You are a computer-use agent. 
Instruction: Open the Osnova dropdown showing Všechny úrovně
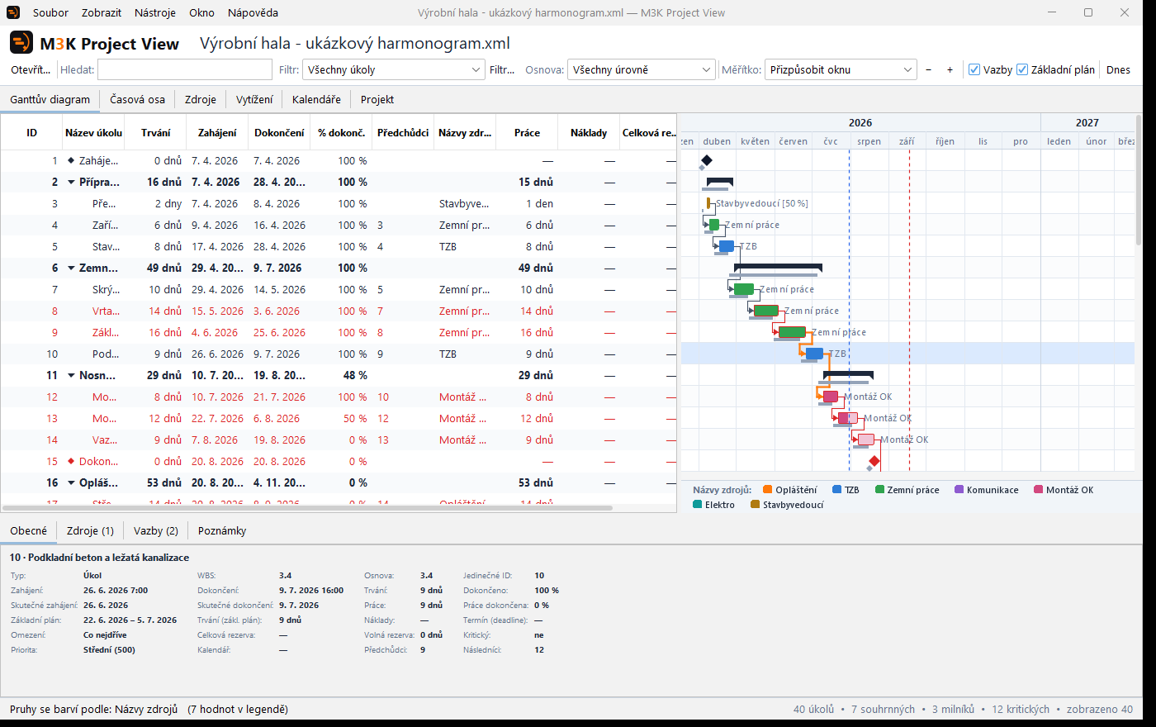642,69
